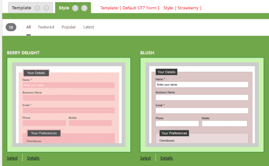269x166 pixels.
Task: Filter styles by Popular
Action: pyautogui.click(x=69, y=27)
